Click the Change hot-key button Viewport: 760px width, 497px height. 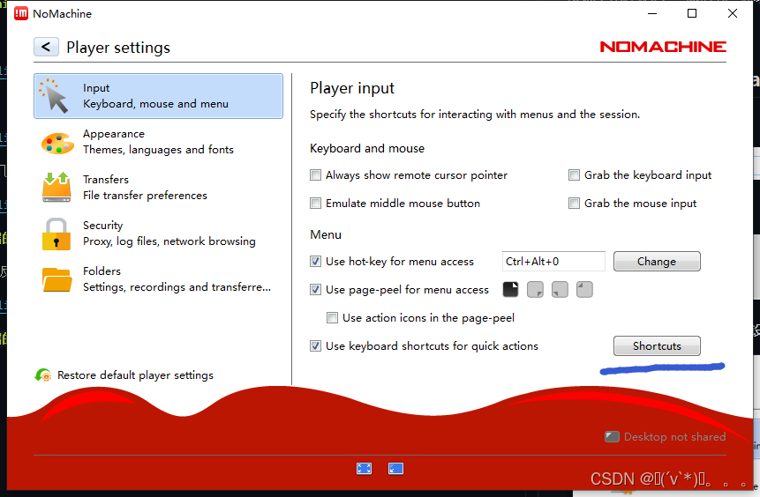click(657, 262)
